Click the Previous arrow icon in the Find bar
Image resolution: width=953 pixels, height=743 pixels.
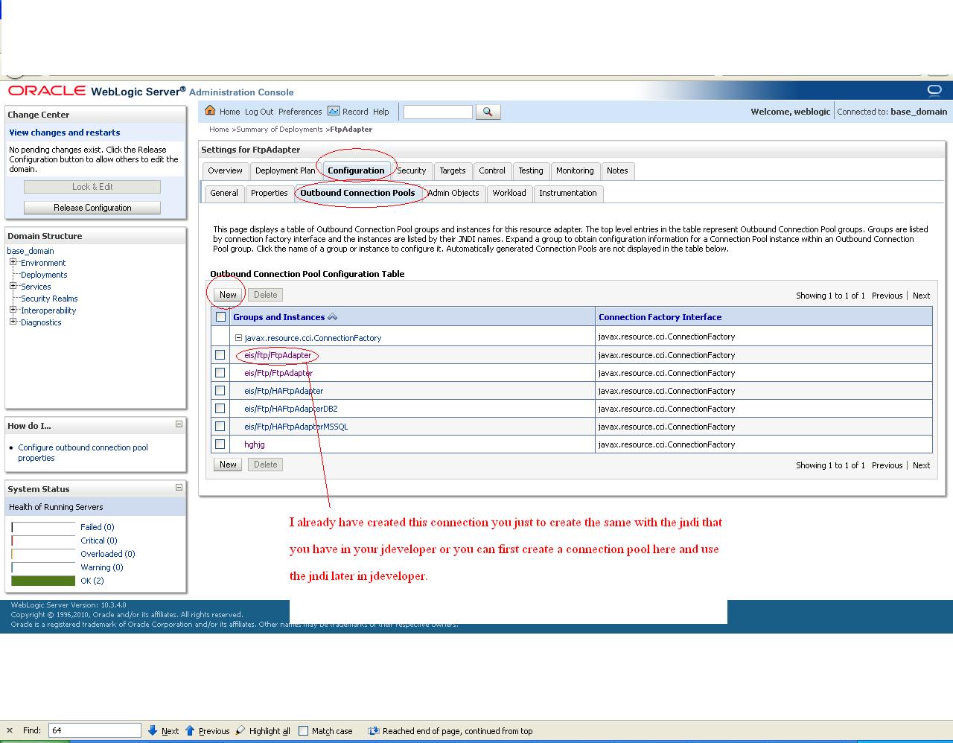(x=190, y=730)
